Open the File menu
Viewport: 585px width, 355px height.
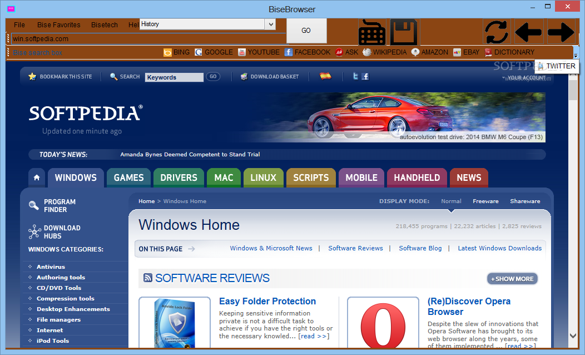pyautogui.click(x=19, y=24)
